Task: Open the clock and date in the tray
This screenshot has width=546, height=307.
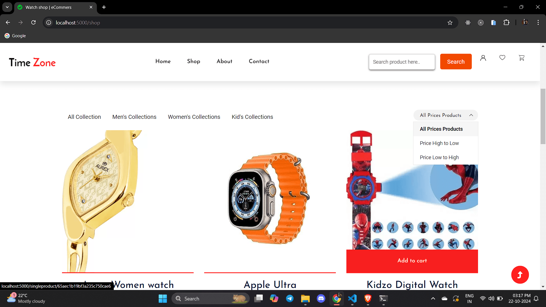Action: (x=519, y=298)
